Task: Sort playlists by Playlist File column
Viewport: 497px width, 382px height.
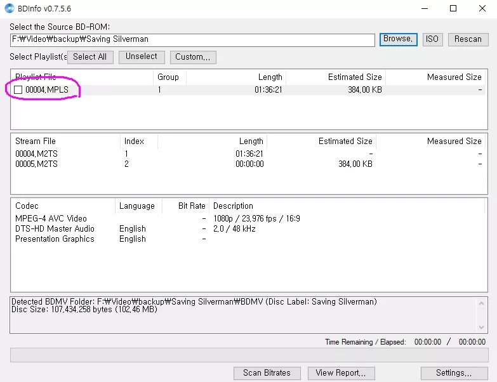Action: pos(83,77)
